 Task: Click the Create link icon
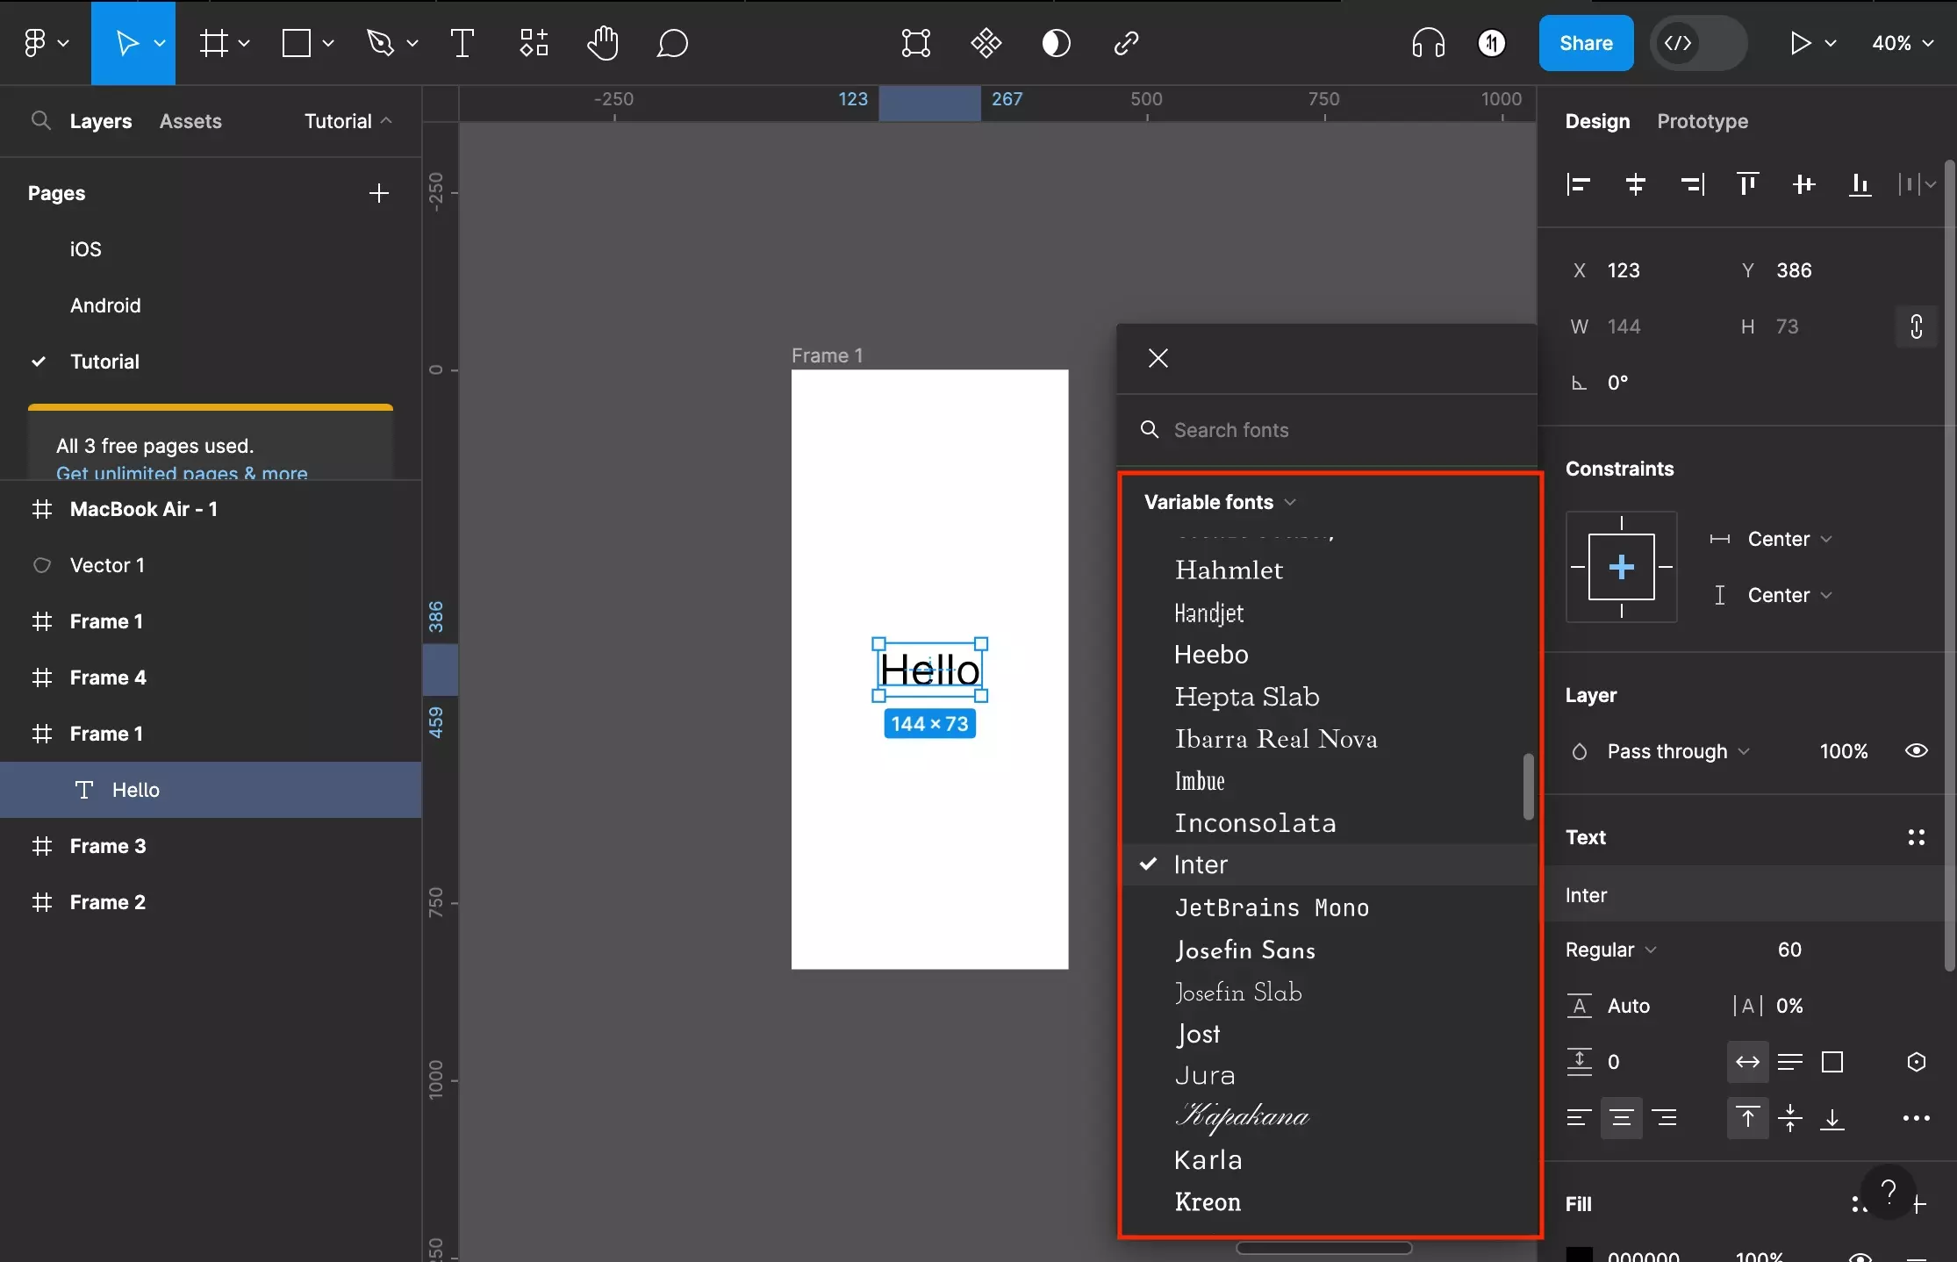1127,42
